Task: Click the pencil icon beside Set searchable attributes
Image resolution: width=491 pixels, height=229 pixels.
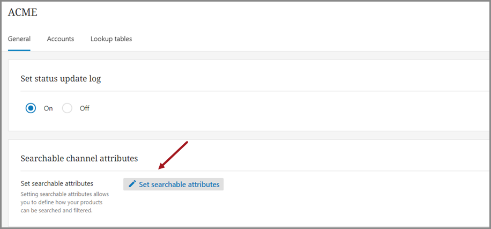Action: (132, 184)
